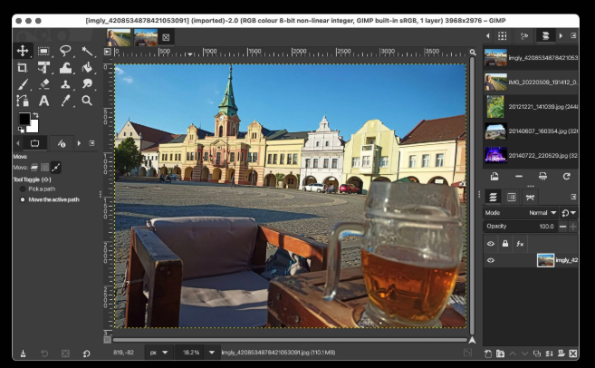The image size is (595, 368).
Task: Set Move mode to layer
Action: [x=34, y=167]
